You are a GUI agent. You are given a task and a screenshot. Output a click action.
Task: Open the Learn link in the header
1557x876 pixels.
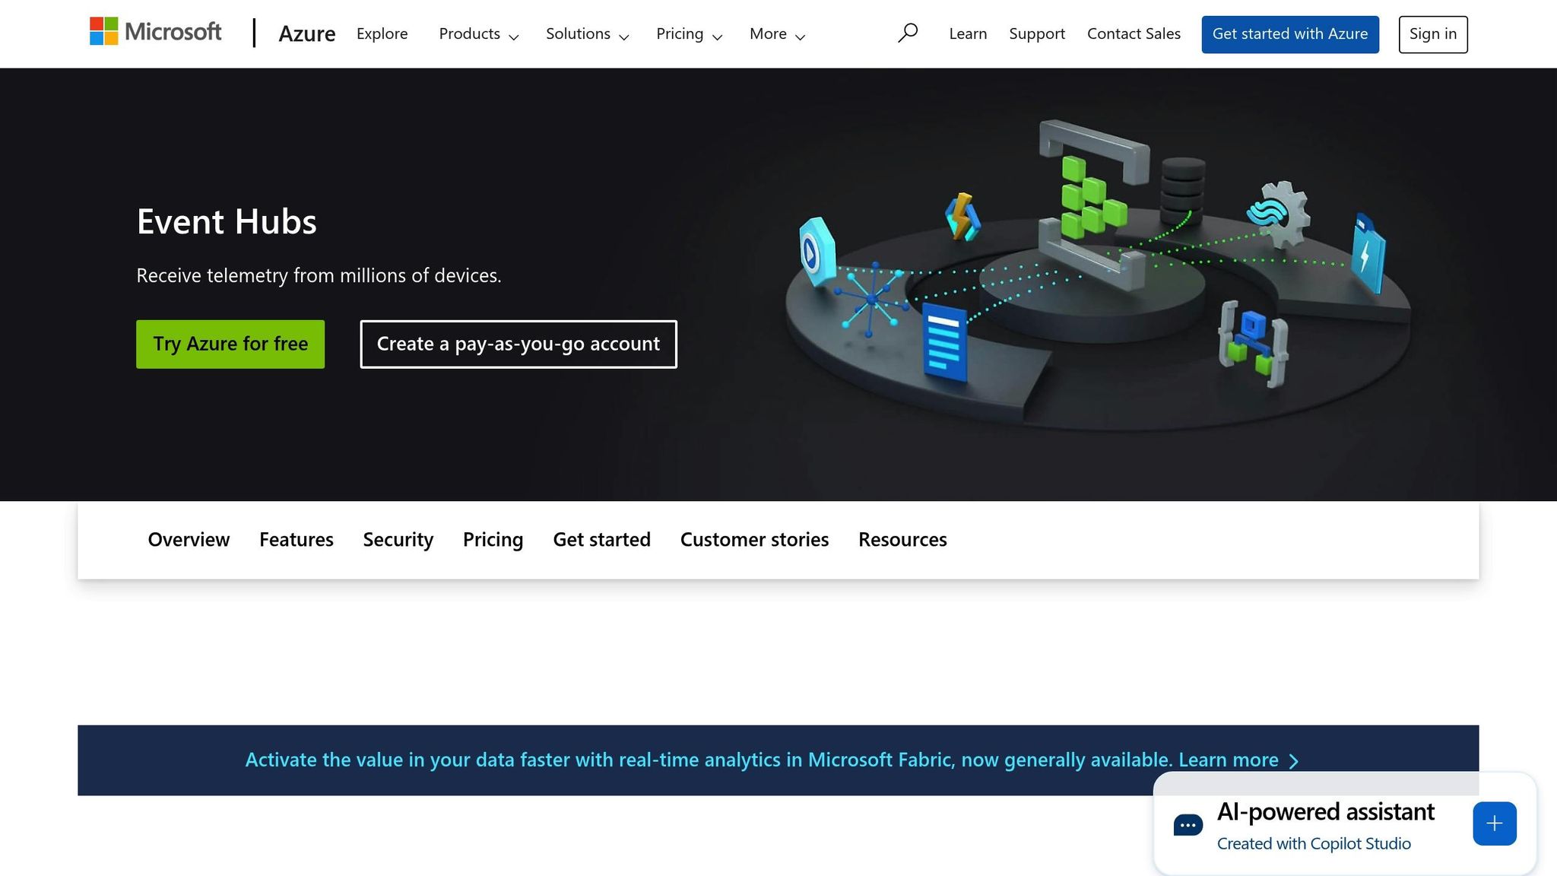968,34
